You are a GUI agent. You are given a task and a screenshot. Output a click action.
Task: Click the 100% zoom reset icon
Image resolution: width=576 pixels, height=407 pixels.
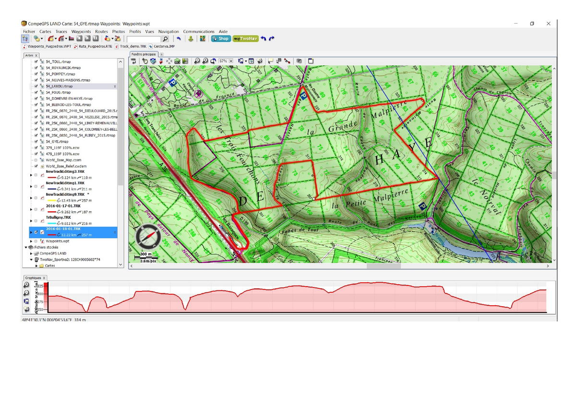133,61
